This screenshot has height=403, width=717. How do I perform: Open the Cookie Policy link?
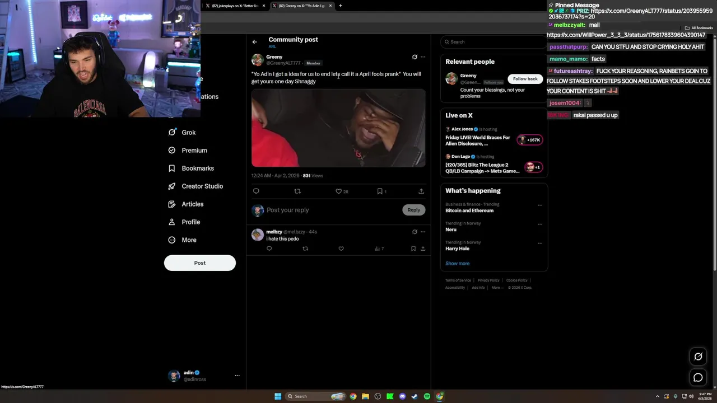point(516,280)
